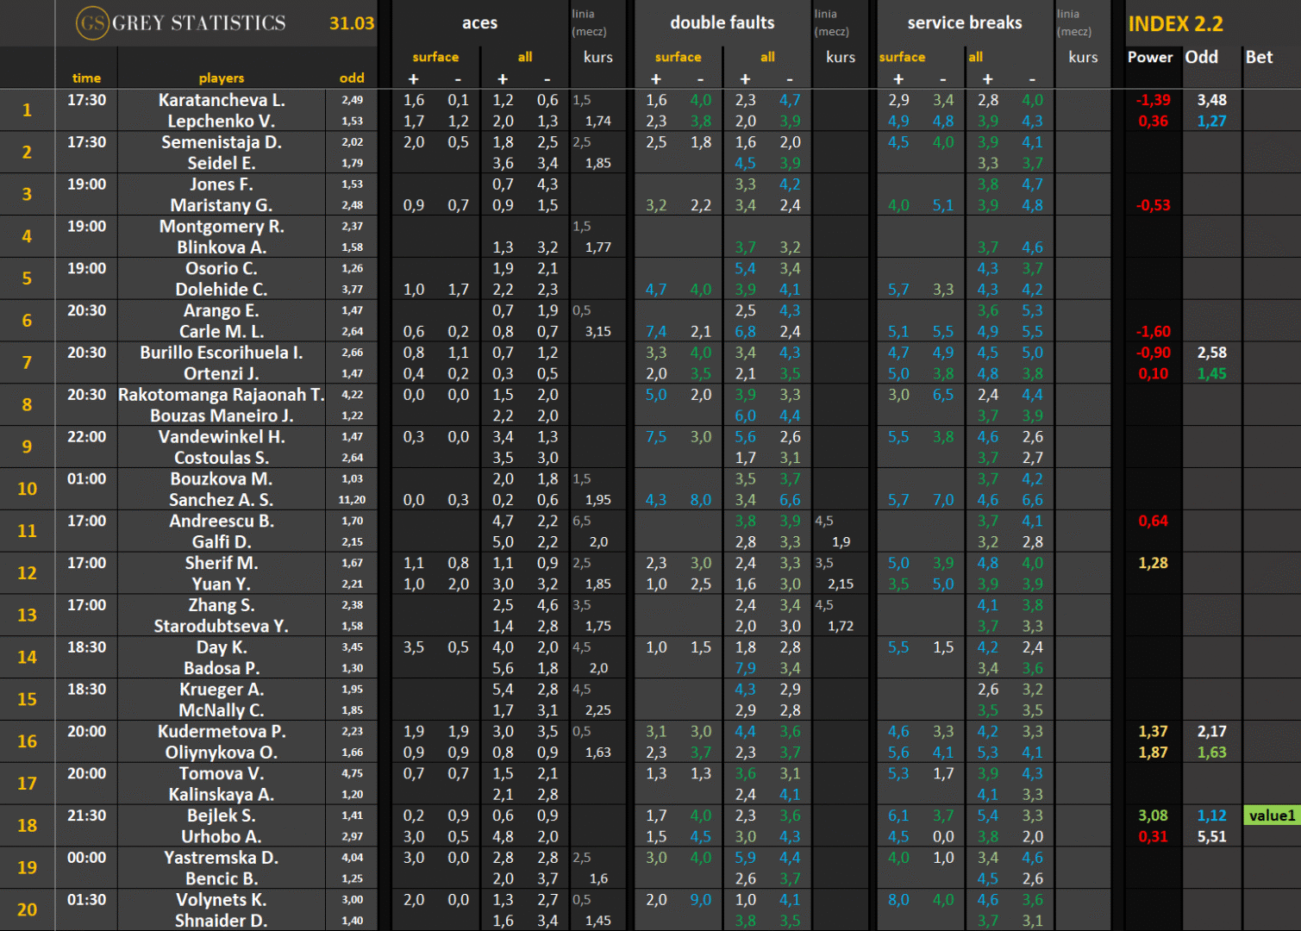Viewport: 1301px width, 931px height.
Task: Click the 31.03 date cell
Action: pos(352,23)
